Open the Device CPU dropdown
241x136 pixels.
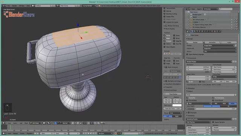(220, 51)
